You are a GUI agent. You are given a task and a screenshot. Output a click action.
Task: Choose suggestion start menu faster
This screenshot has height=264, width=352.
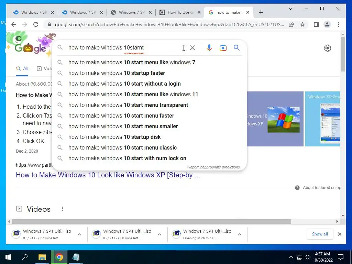[149, 115]
